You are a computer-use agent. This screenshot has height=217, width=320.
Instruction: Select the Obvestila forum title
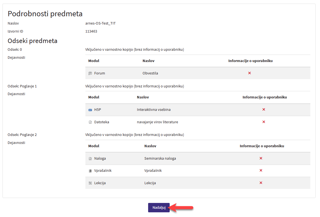pyautogui.click(x=150, y=73)
